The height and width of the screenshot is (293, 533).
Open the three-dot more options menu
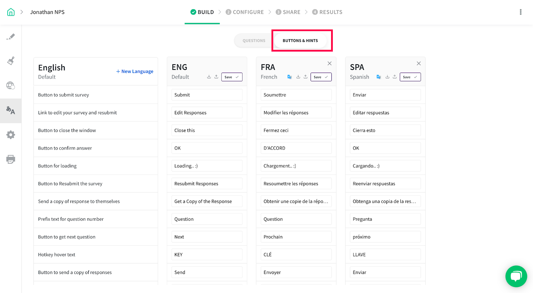pos(521,12)
